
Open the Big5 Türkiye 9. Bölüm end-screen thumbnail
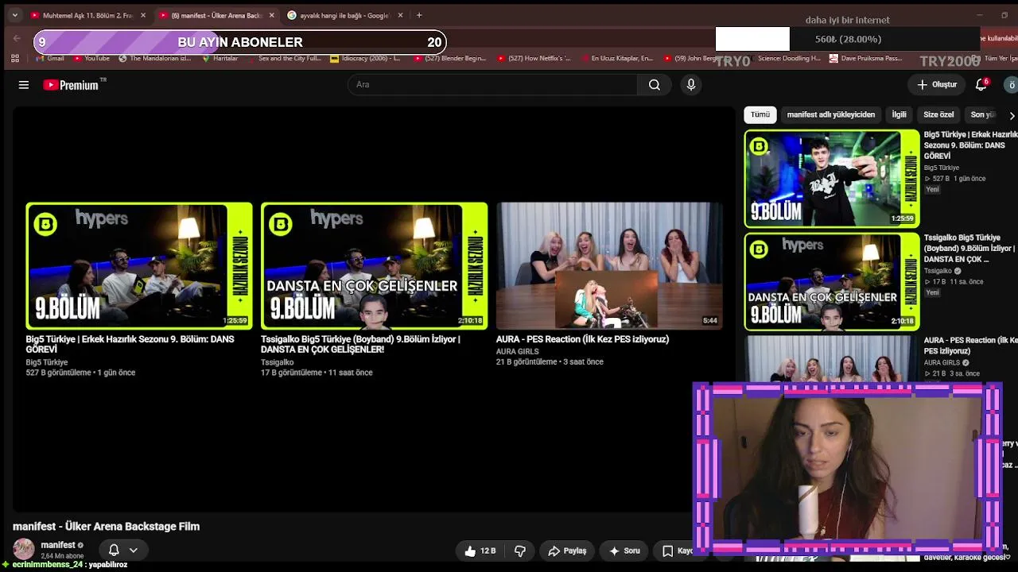click(x=139, y=265)
